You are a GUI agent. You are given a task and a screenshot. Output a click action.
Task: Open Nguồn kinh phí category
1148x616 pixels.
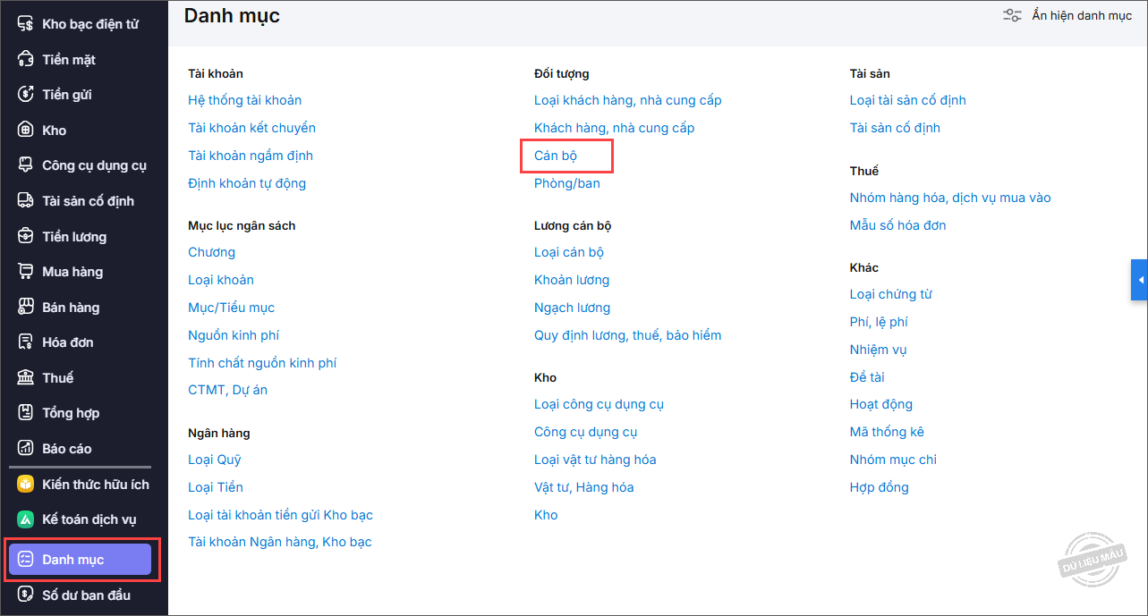pyautogui.click(x=234, y=335)
